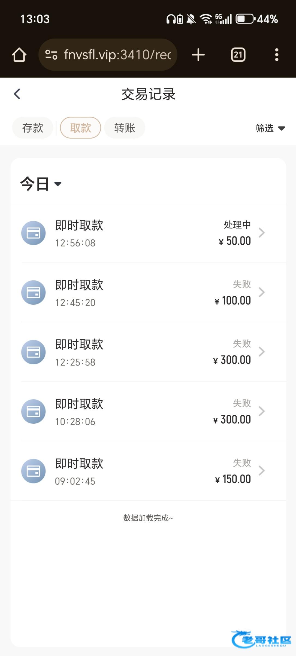
Task: Open browser three-dot overflow menu
Action: [x=276, y=55]
